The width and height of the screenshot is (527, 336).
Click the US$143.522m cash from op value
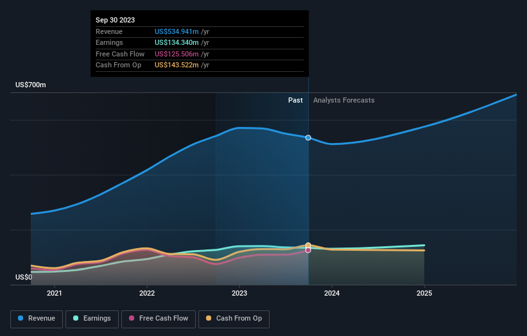coord(177,65)
